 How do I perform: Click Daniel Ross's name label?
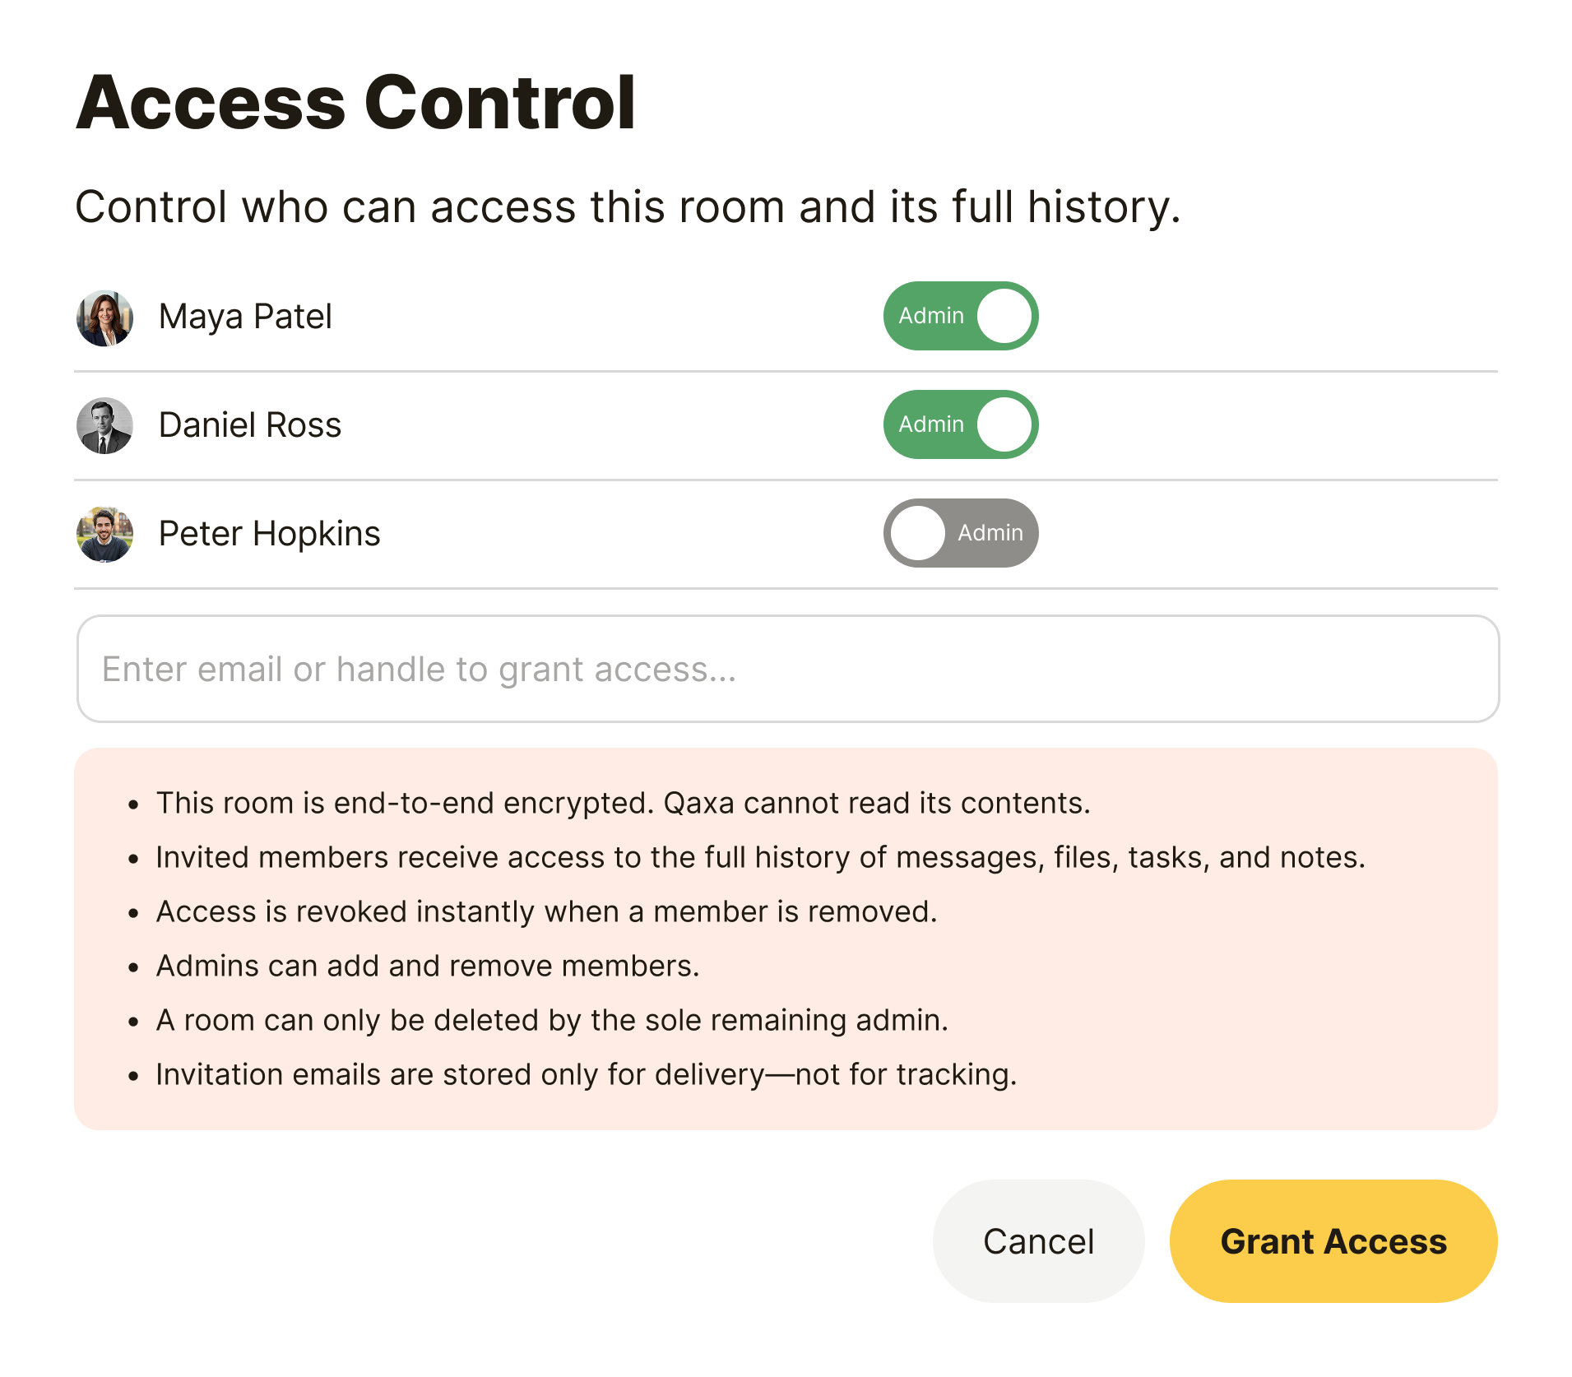pos(251,424)
